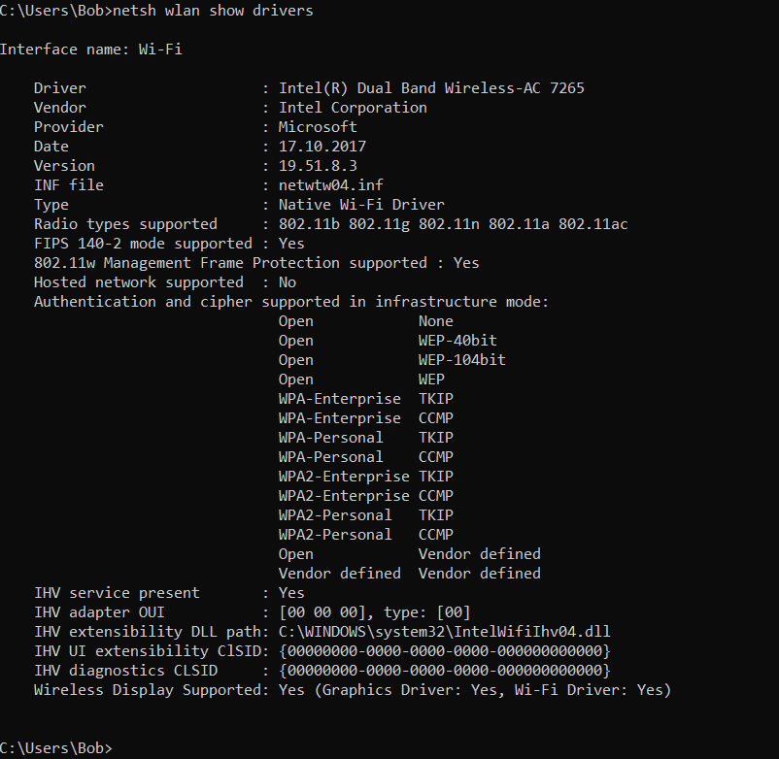Click the 'Vendor defined Vendor defined' row

coord(409,574)
